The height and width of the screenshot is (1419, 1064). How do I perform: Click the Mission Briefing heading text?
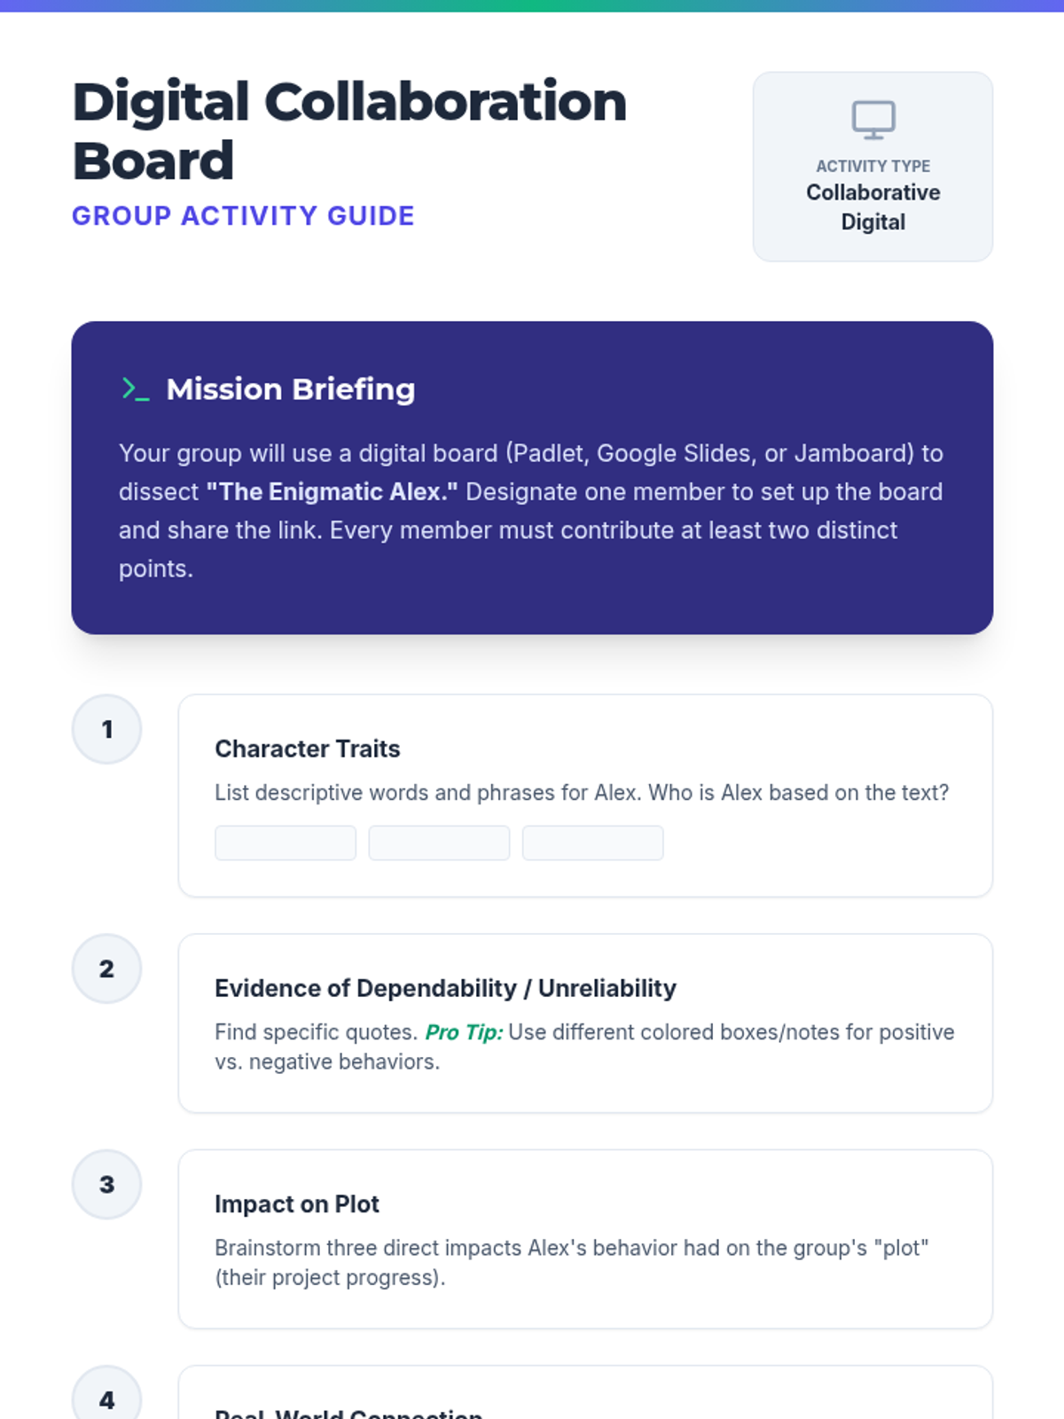(x=291, y=388)
